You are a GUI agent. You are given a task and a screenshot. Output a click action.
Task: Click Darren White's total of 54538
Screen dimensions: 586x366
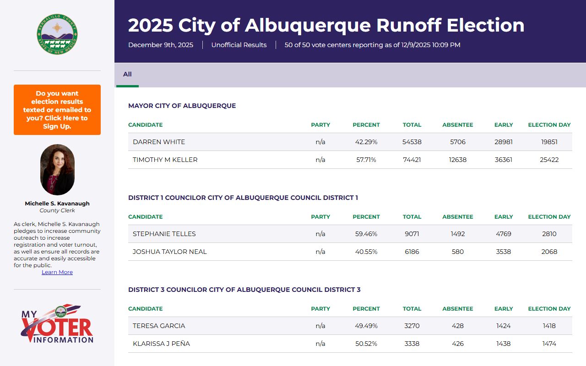(x=412, y=142)
